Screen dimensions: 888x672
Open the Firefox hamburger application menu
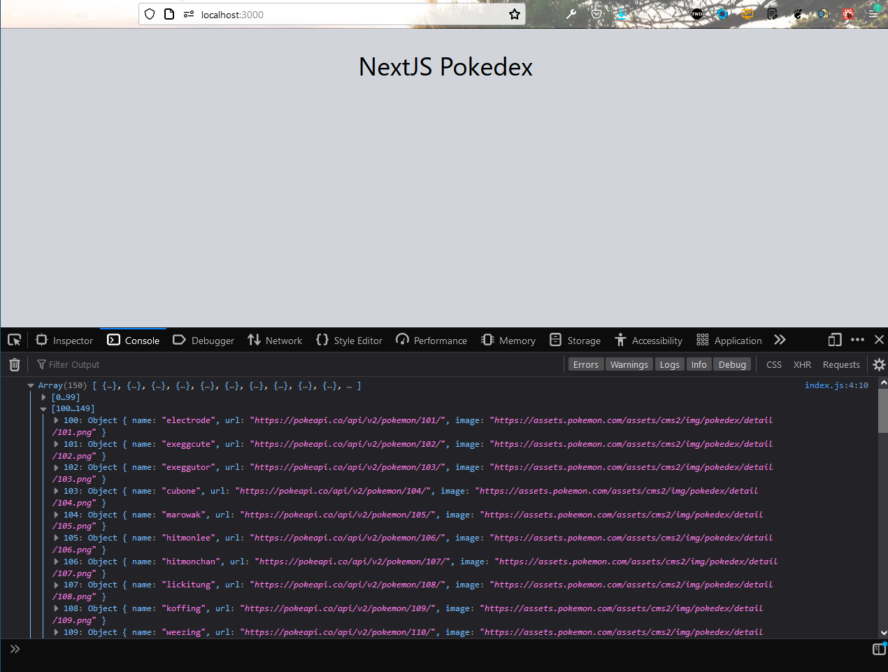point(873,14)
